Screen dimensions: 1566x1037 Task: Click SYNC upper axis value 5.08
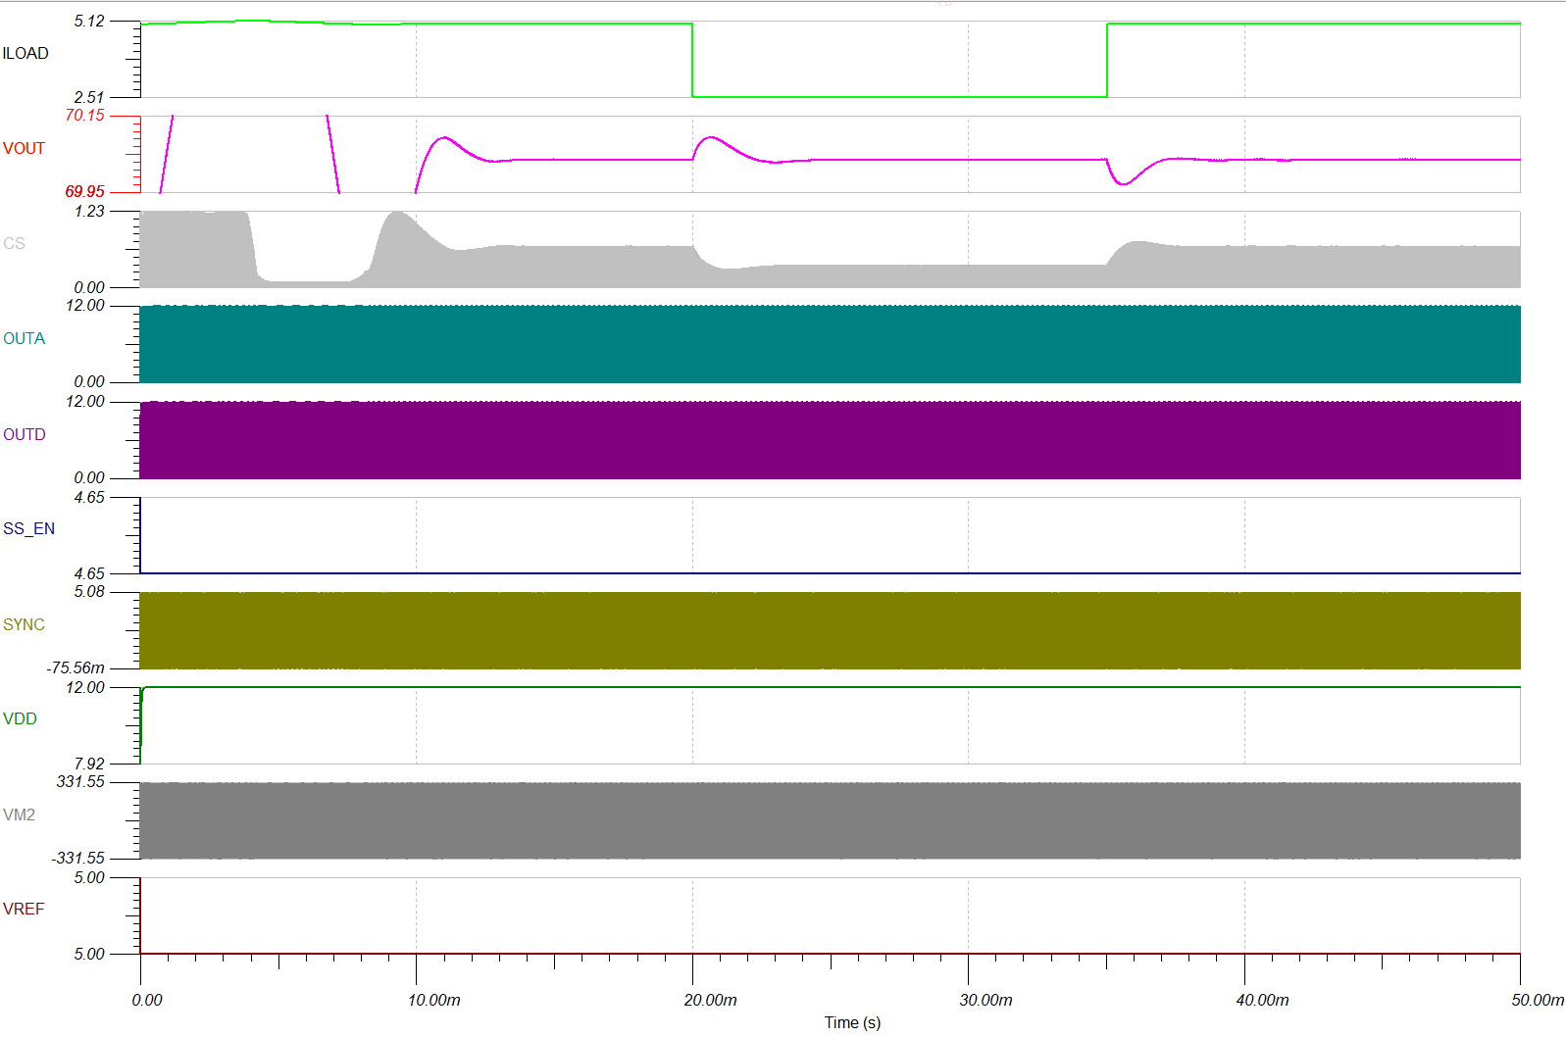[89, 591]
